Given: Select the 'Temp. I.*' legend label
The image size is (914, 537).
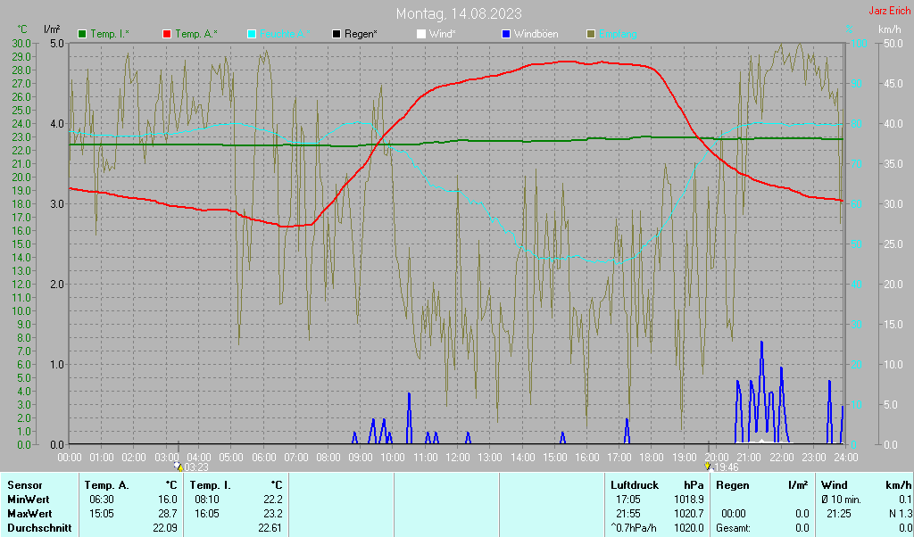Looking at the screenshot, I should point(110,35).
